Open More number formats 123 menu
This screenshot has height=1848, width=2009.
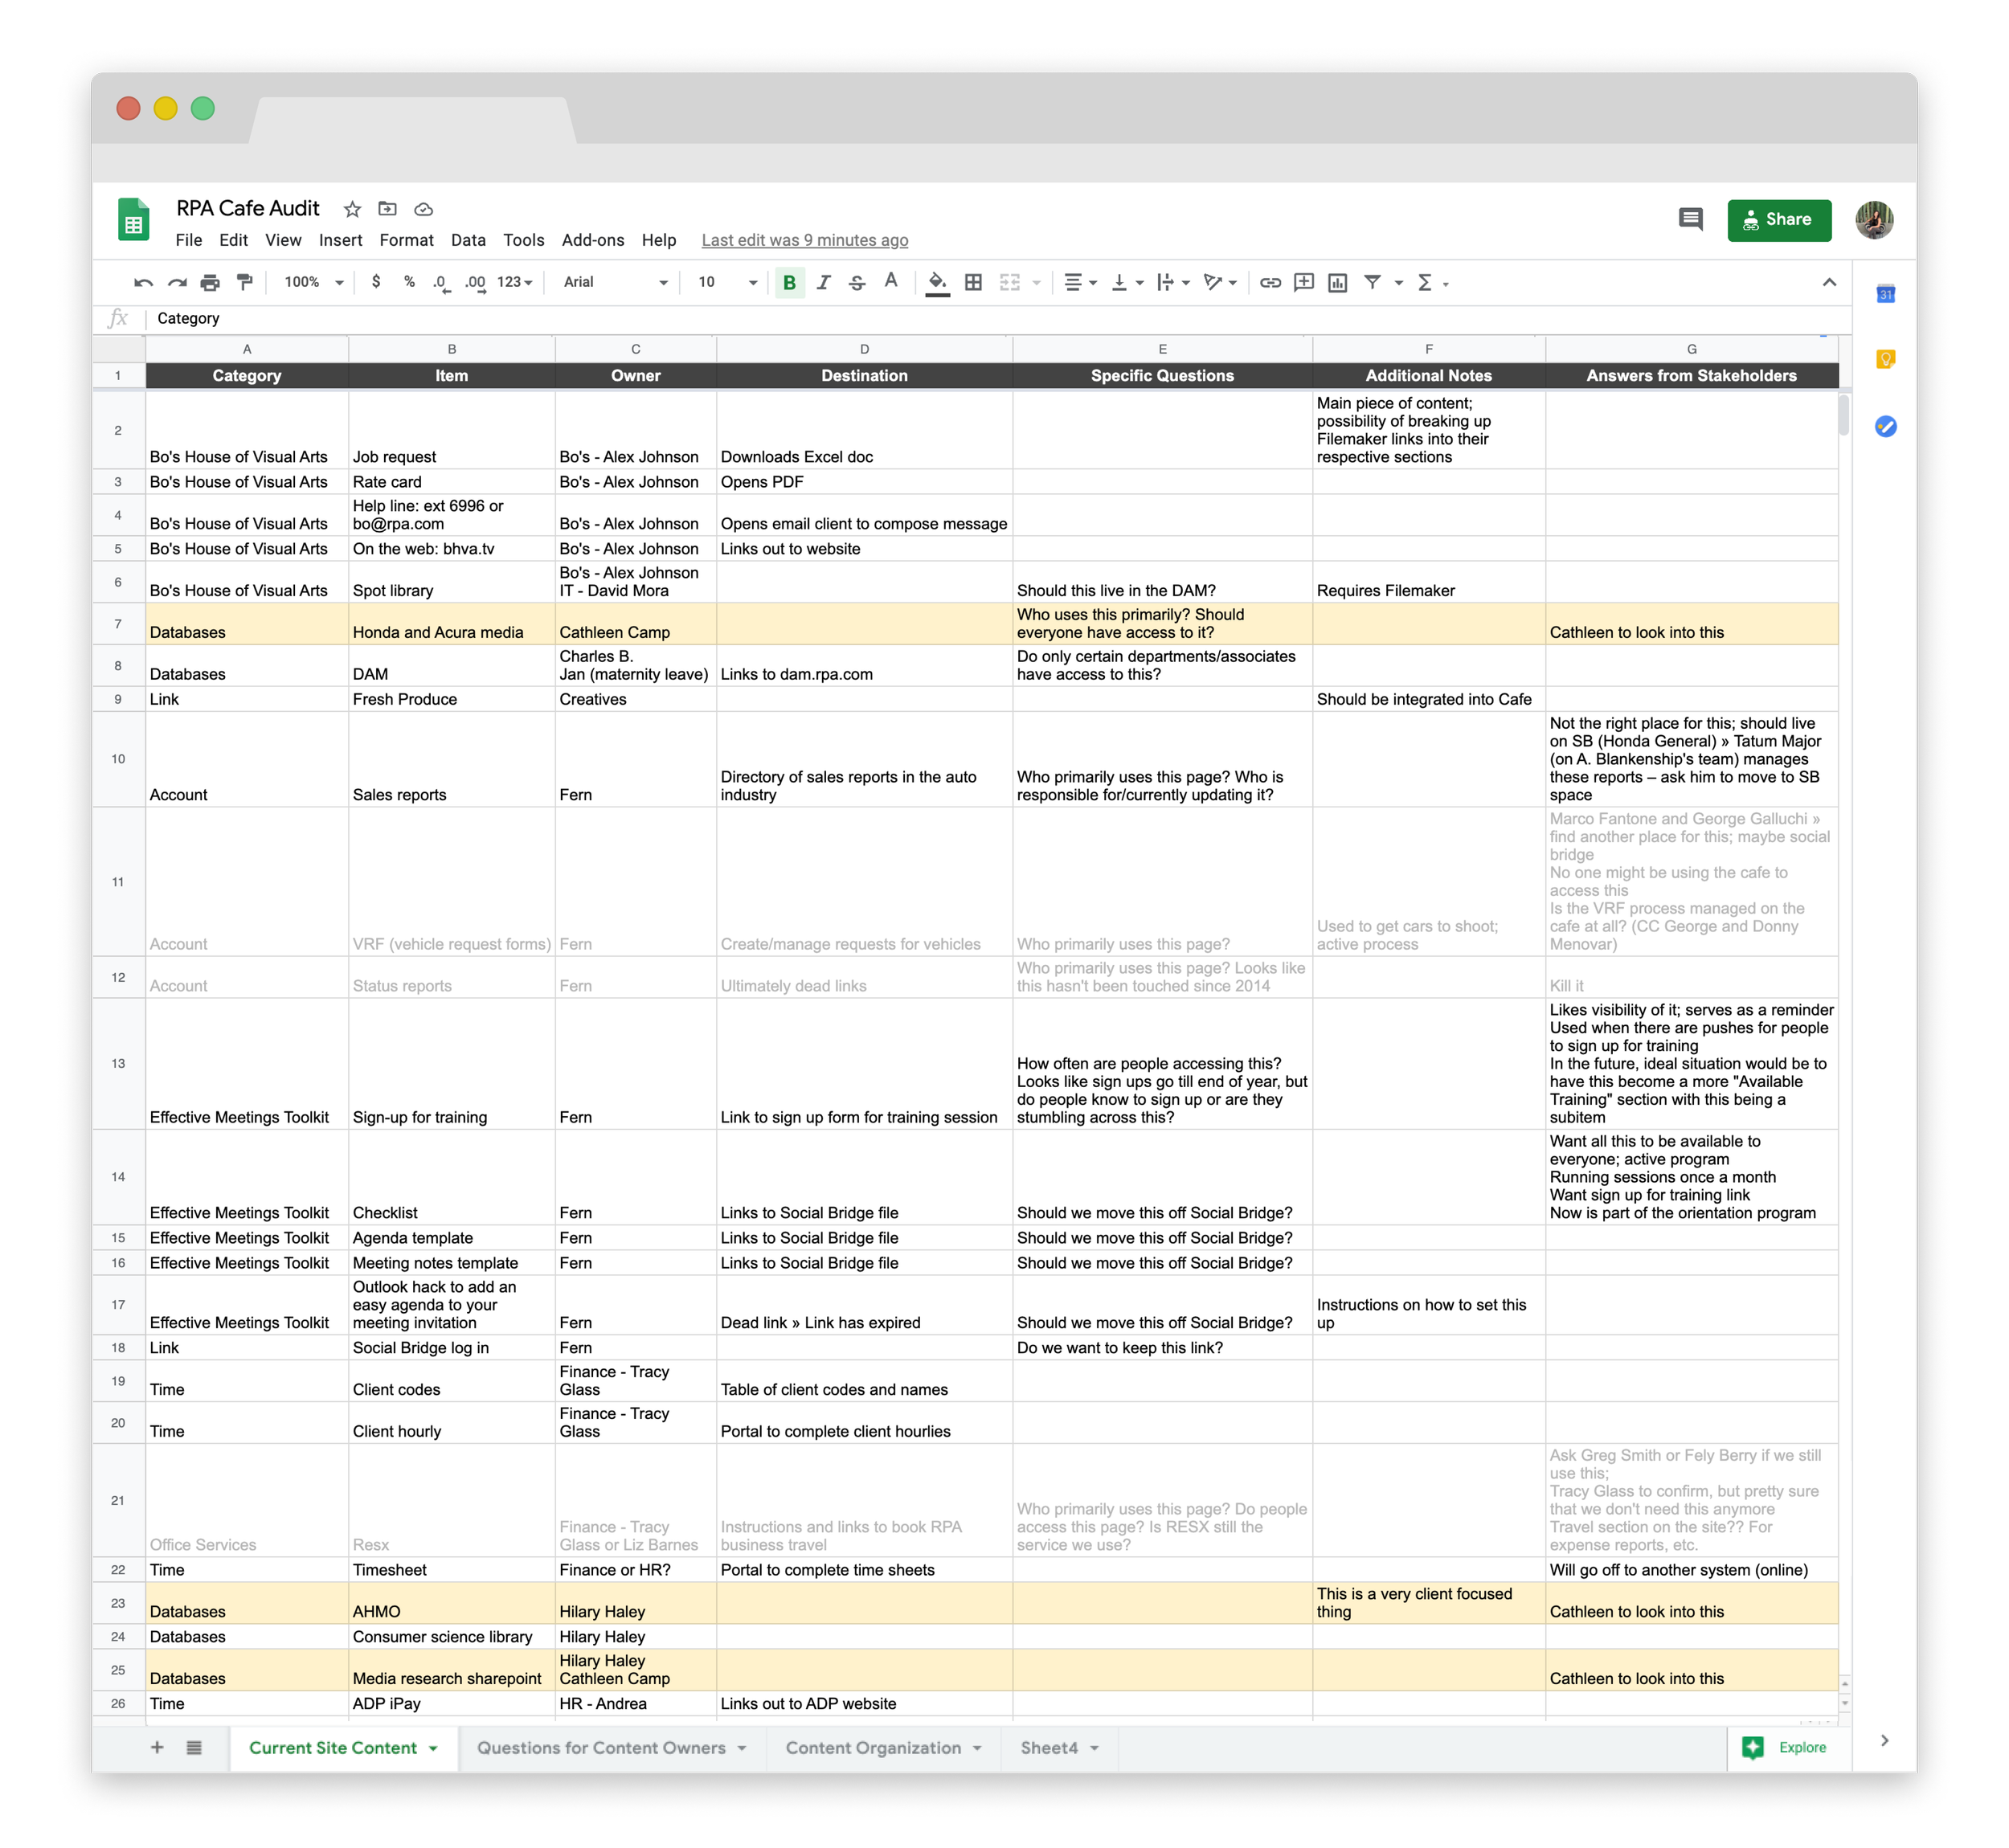[x=514, y=283]
